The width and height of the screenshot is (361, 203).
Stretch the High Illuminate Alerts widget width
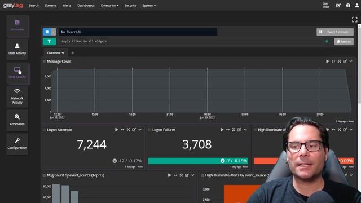click(333, 130)
